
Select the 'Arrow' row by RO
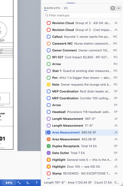(82, 64)
